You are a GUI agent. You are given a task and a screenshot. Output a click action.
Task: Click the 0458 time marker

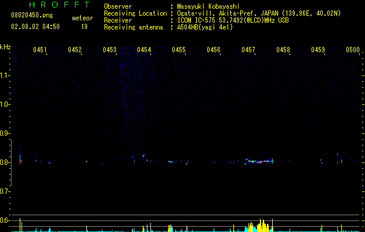283,50
